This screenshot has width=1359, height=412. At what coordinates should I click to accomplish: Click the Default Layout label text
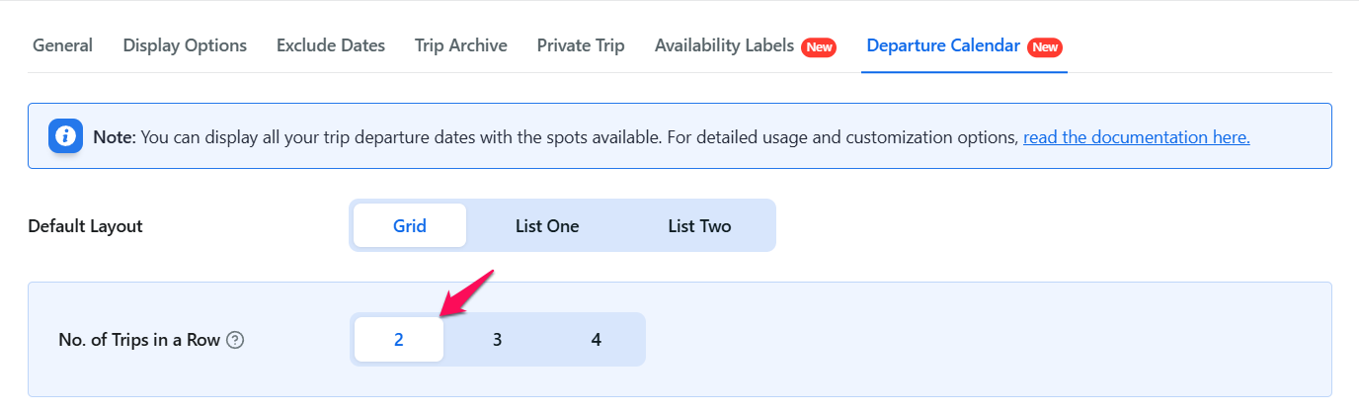click(x=86, y=226)
